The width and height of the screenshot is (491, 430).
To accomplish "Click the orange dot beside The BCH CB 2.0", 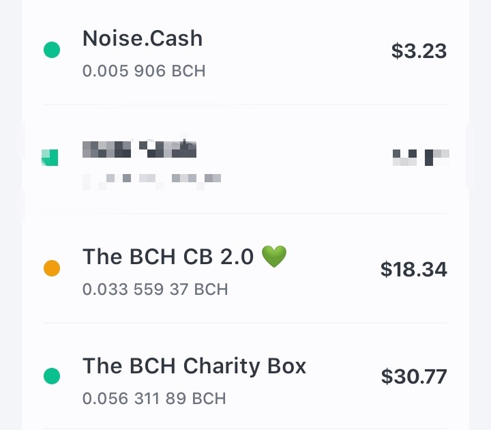I will [52, 268].
